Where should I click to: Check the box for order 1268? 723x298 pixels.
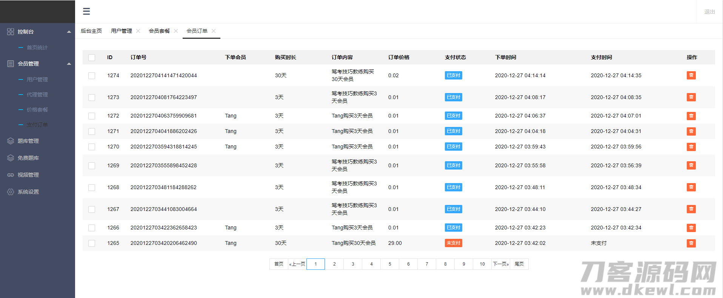[92, 188]
